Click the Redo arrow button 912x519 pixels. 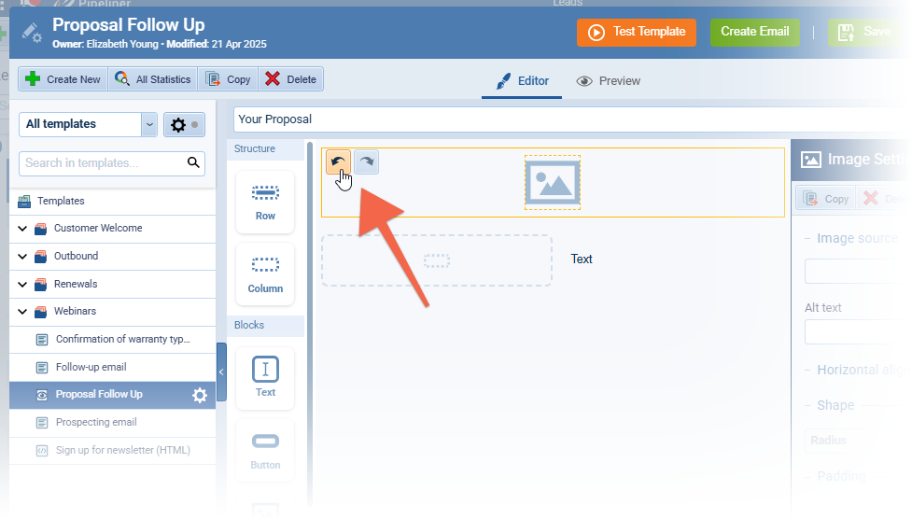click(366, 162)
